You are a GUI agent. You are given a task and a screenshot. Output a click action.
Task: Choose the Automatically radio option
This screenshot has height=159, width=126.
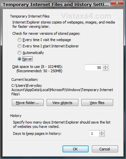(20, 53)
